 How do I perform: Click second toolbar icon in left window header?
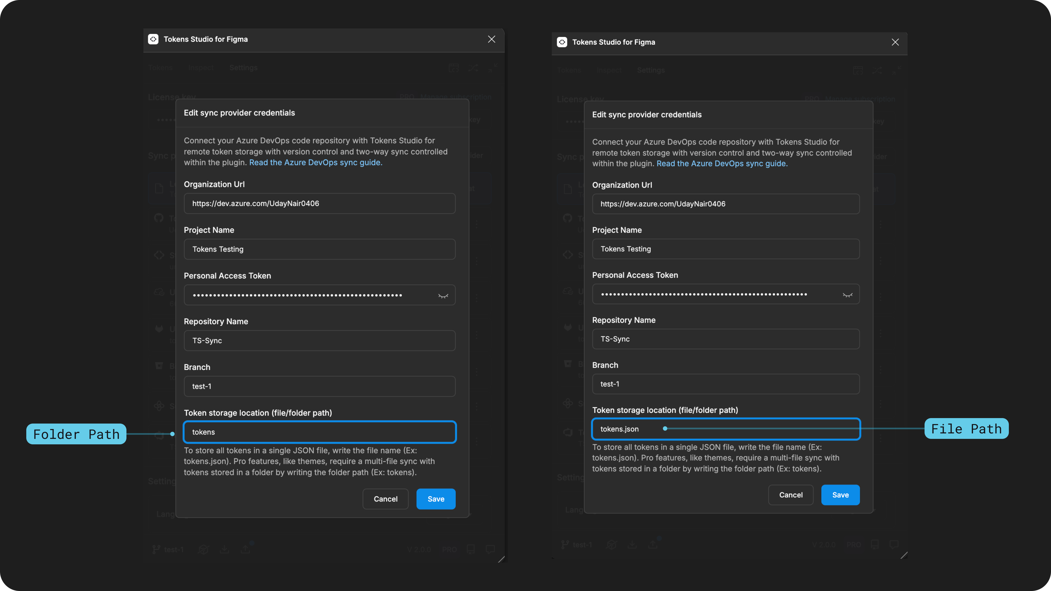click(x=473, y=68)
